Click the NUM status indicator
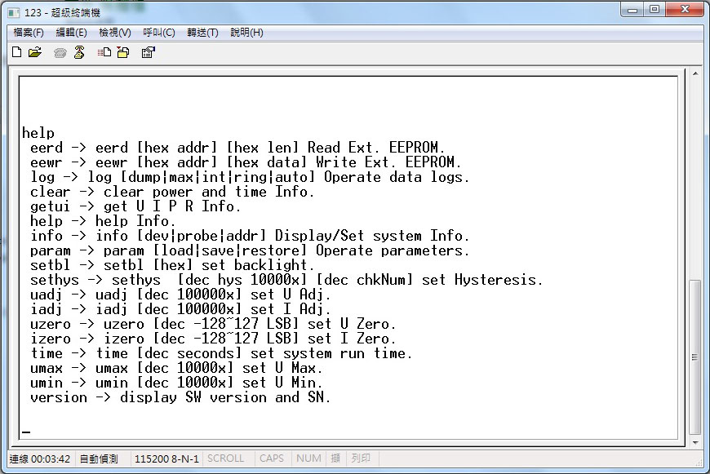This screenshot has width=710, height=474. [x=308, y=458]
